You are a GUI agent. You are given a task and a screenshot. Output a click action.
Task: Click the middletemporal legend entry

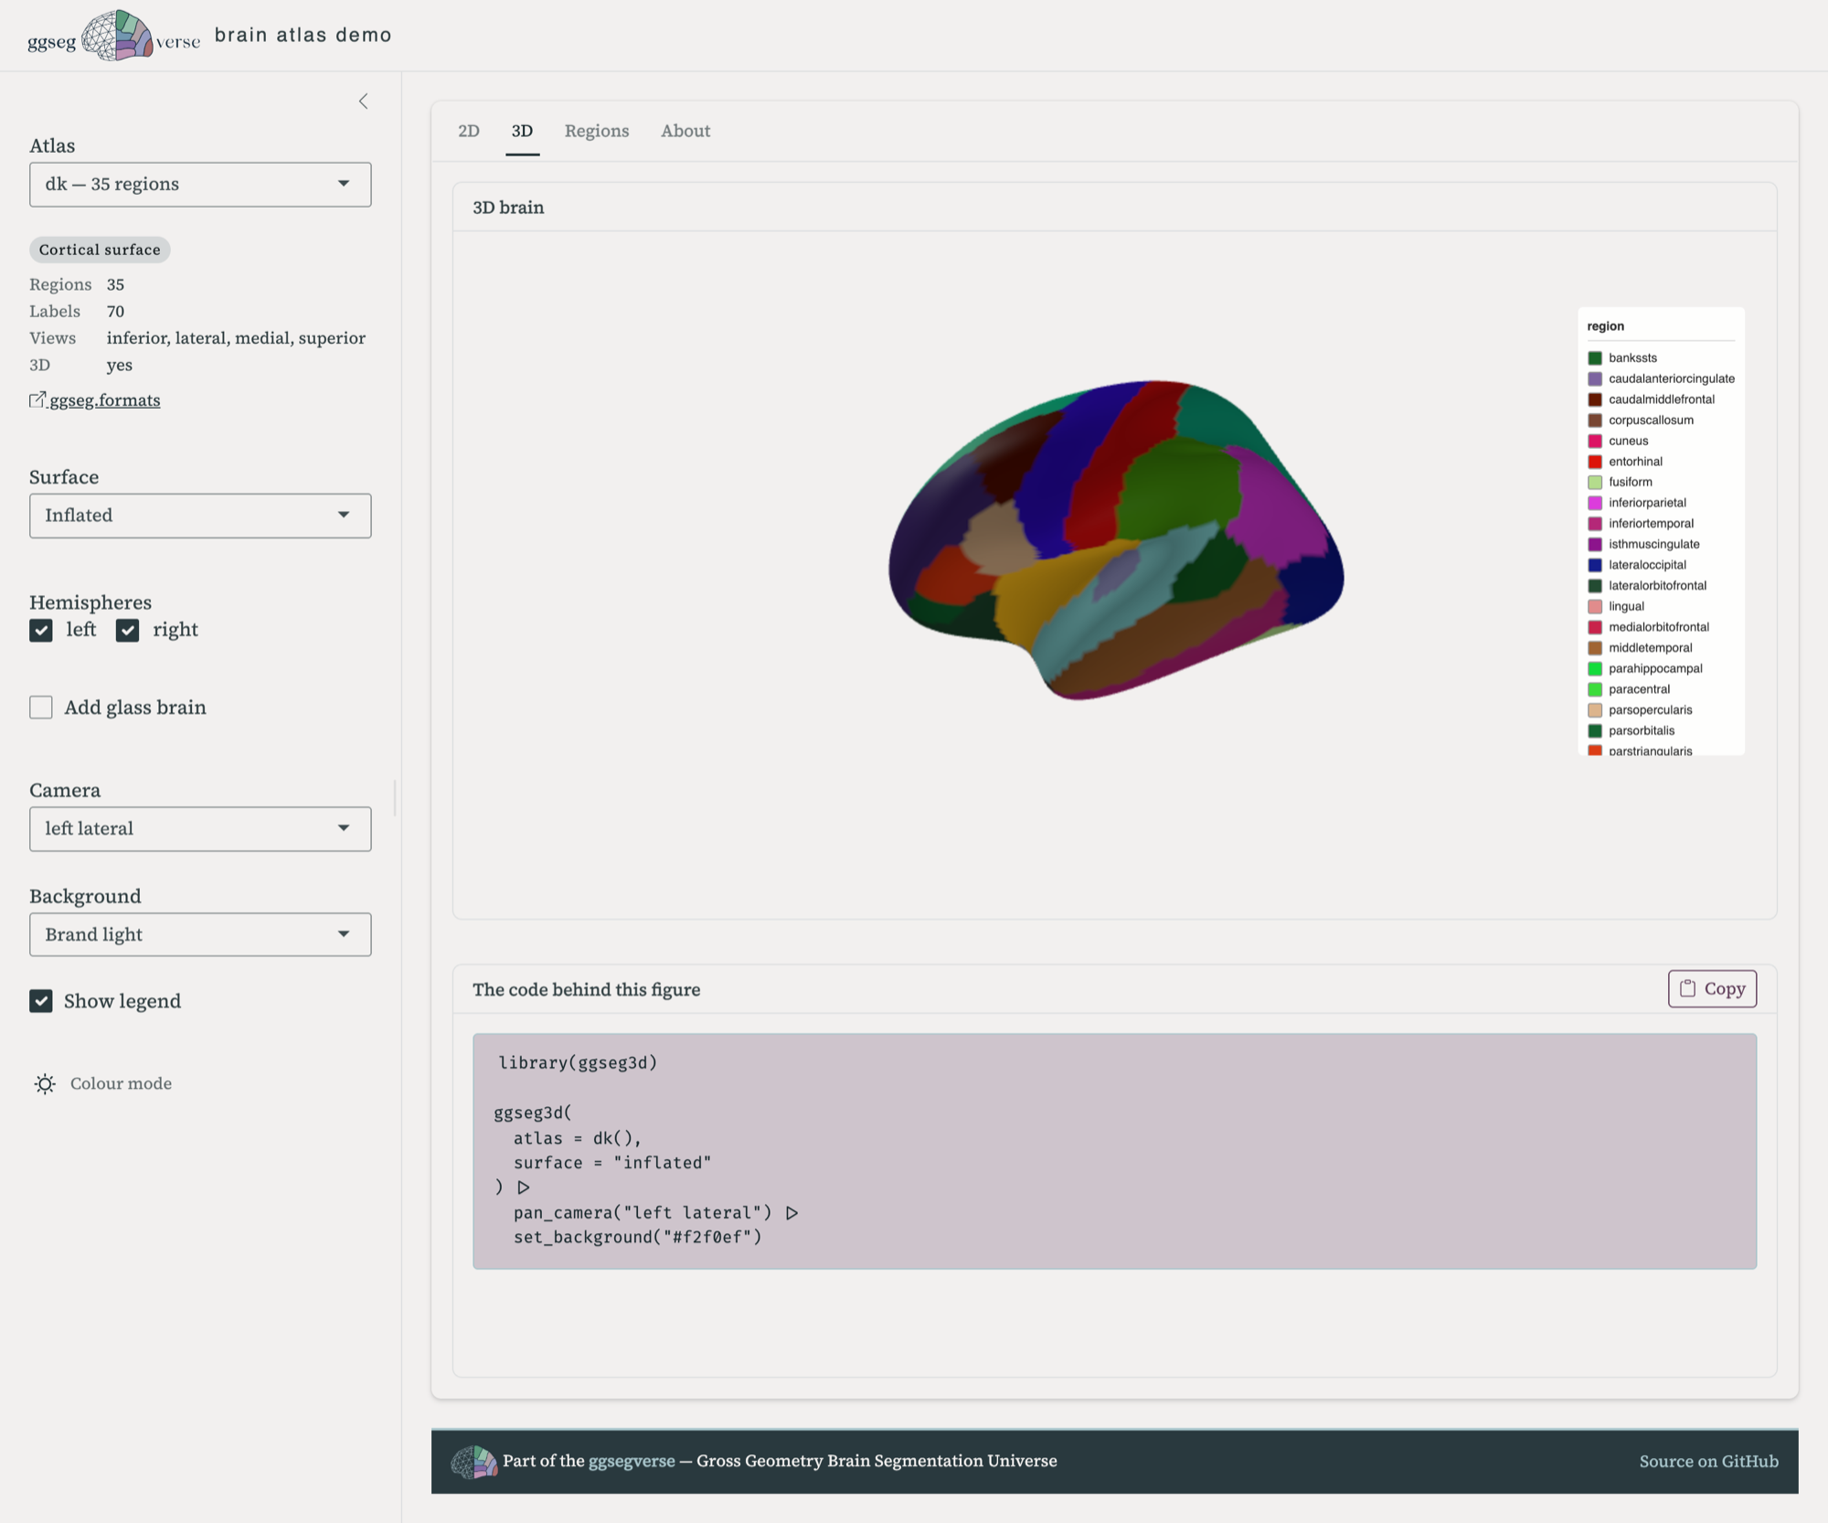pyautogui.click(x=1641, y=648)
